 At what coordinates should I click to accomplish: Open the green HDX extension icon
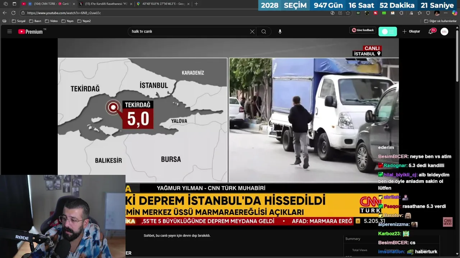[x=384, y=13]
